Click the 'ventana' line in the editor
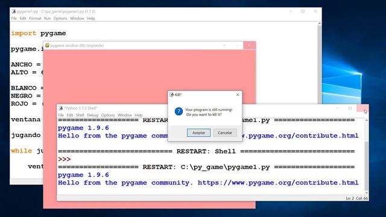This screenshot has width=386, height=217. 25,119
